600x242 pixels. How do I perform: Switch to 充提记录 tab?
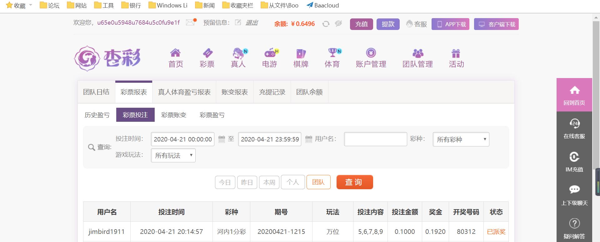272,92
